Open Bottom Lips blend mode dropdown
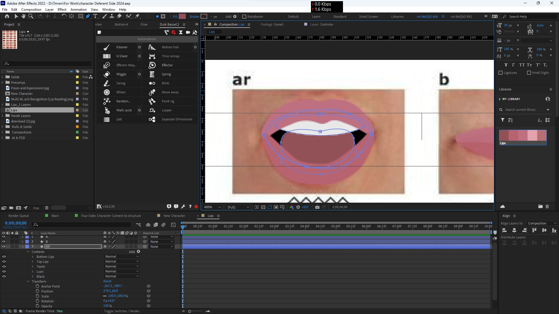Viewport: 559px width, 314px height. pyautogui.click(x=122, y=256)
